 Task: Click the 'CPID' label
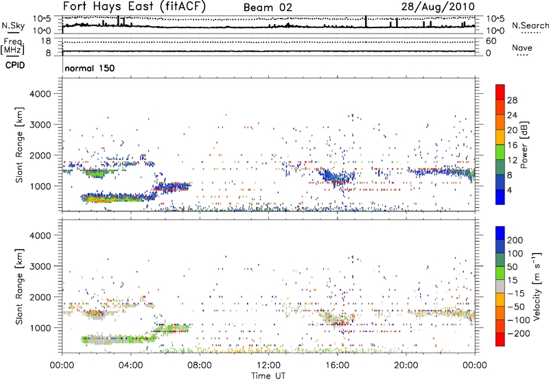(x=15, y=65)
